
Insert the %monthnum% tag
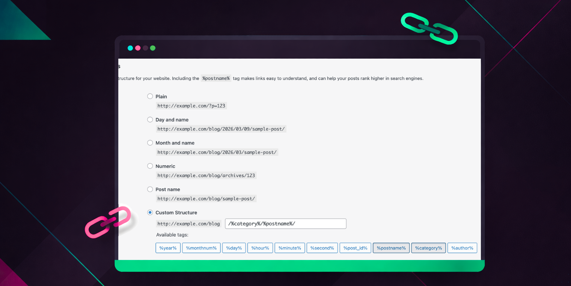[201, 248]
